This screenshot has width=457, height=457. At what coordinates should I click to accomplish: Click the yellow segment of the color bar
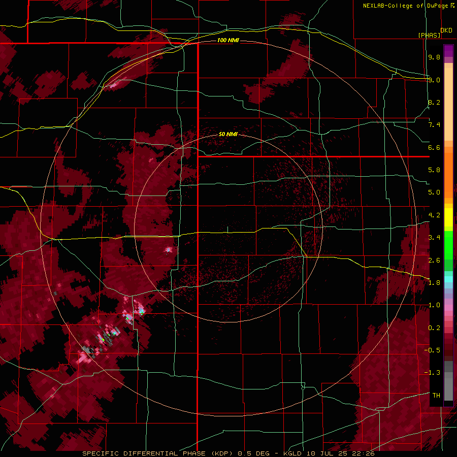pos(448,217)
